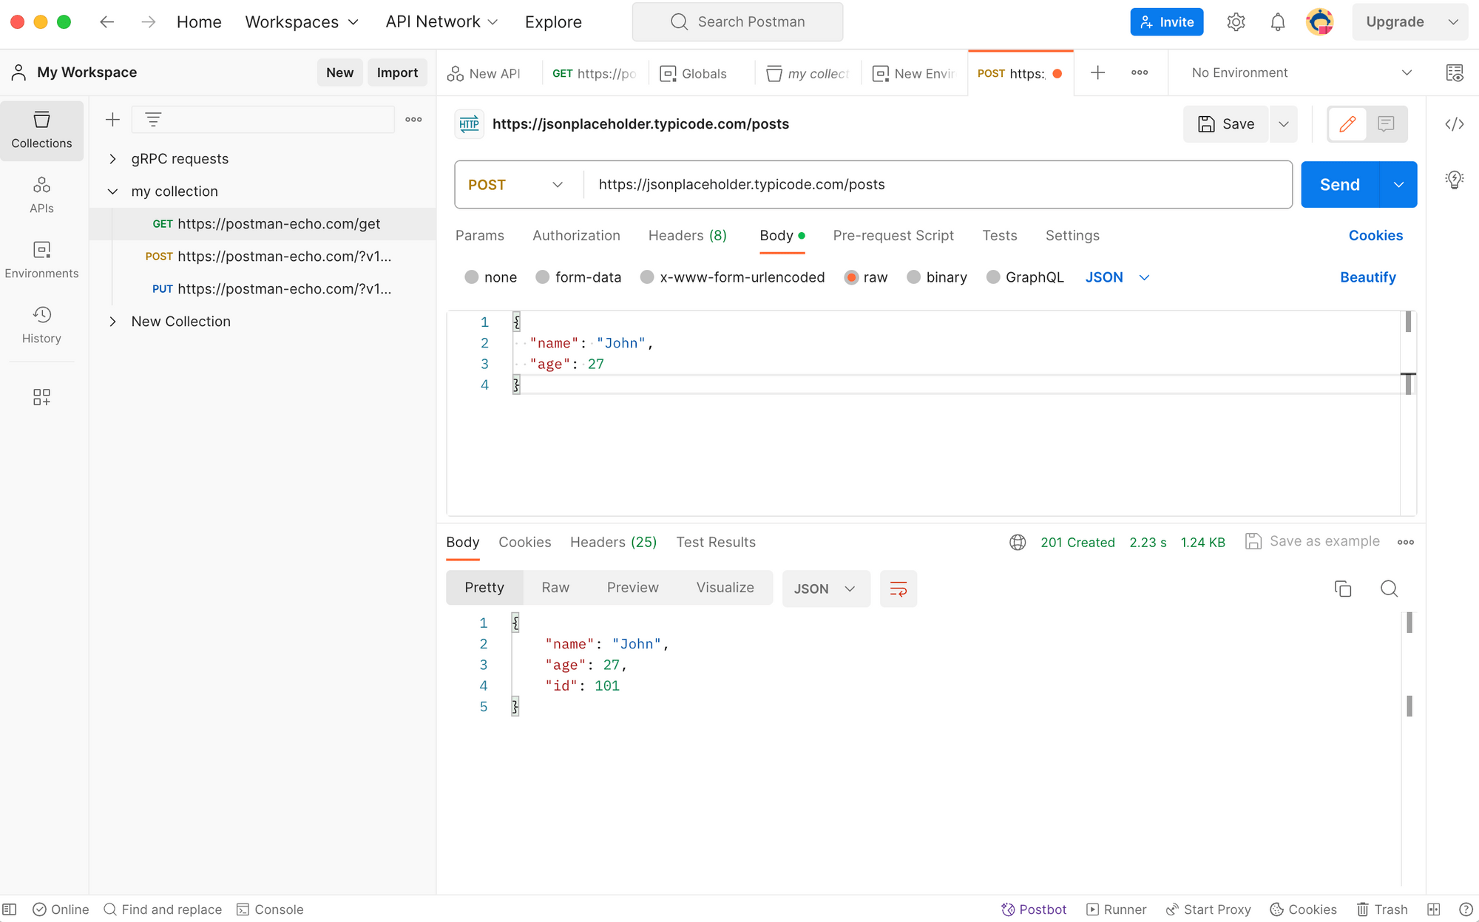Switch to the Authorization tab
The height and width of the screenshot is (922, 1479).
click(576, 235)
